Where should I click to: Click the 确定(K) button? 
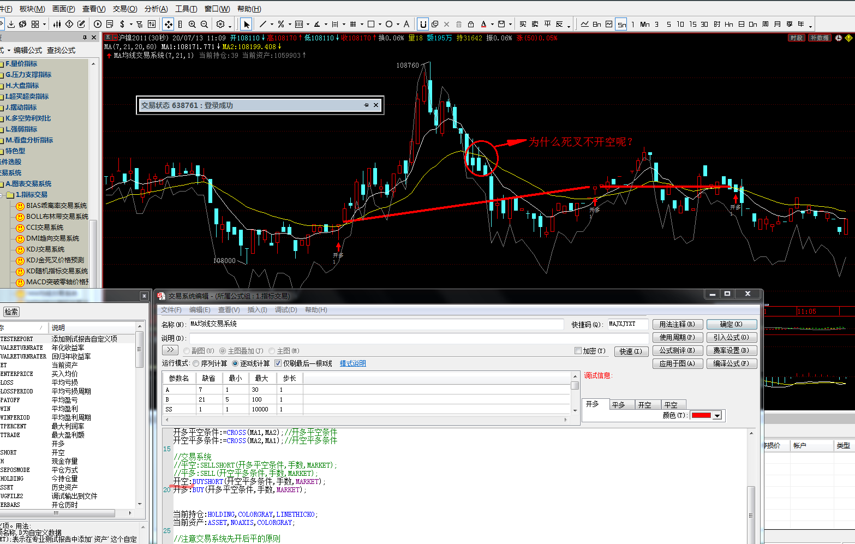tap(731, 325)
